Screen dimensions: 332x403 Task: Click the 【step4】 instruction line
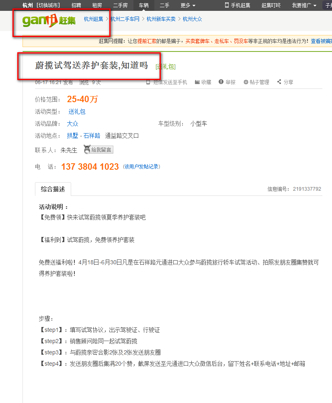tap(172, 364)
